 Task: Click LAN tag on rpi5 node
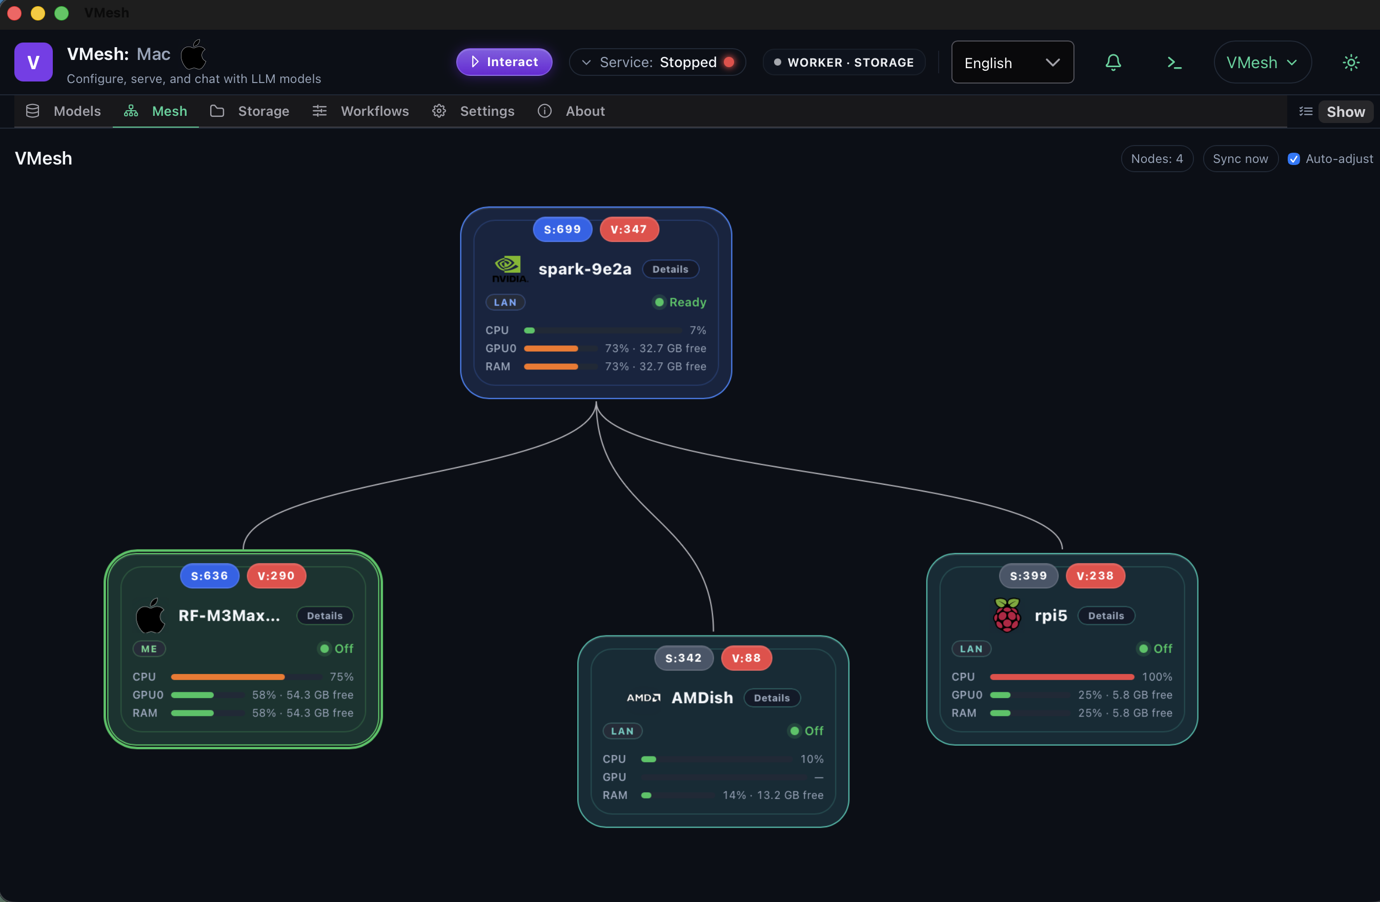(971, 649)
